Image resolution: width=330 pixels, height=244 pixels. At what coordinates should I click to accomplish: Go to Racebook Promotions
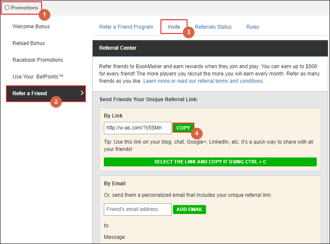[x=38, y=60]
